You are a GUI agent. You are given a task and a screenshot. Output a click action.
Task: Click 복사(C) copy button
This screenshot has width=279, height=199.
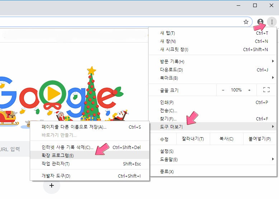tap(227, 139)
